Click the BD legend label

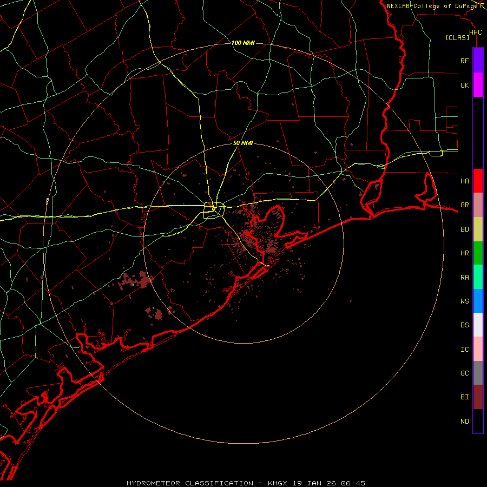click(465, 229)
